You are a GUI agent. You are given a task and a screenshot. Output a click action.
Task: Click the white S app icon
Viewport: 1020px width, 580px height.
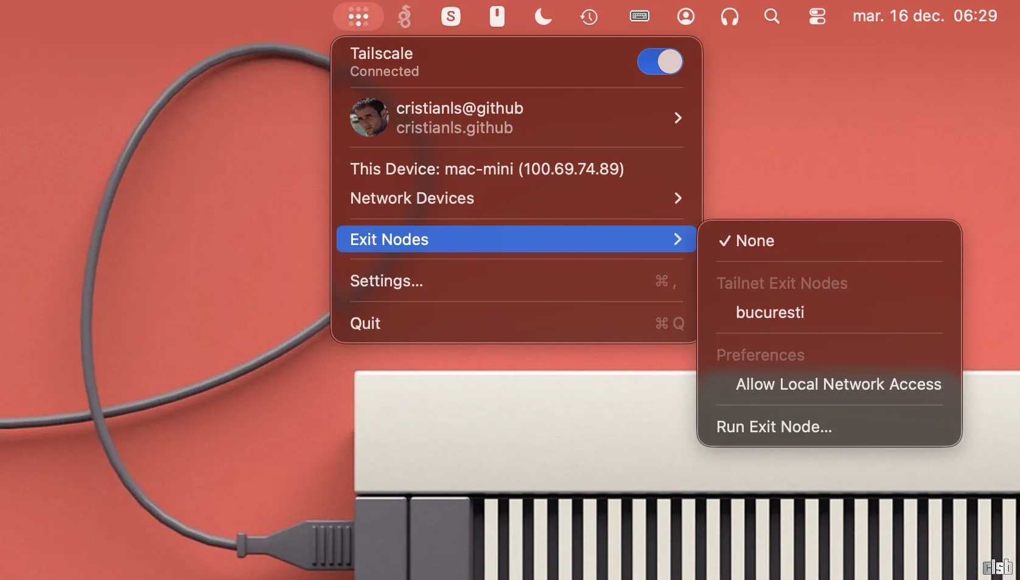450,16
